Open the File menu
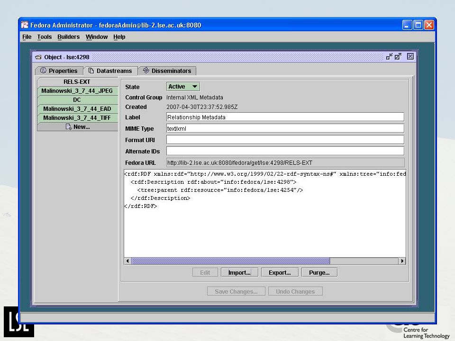This screenshot has height=341, width=455. click(27, 37)
